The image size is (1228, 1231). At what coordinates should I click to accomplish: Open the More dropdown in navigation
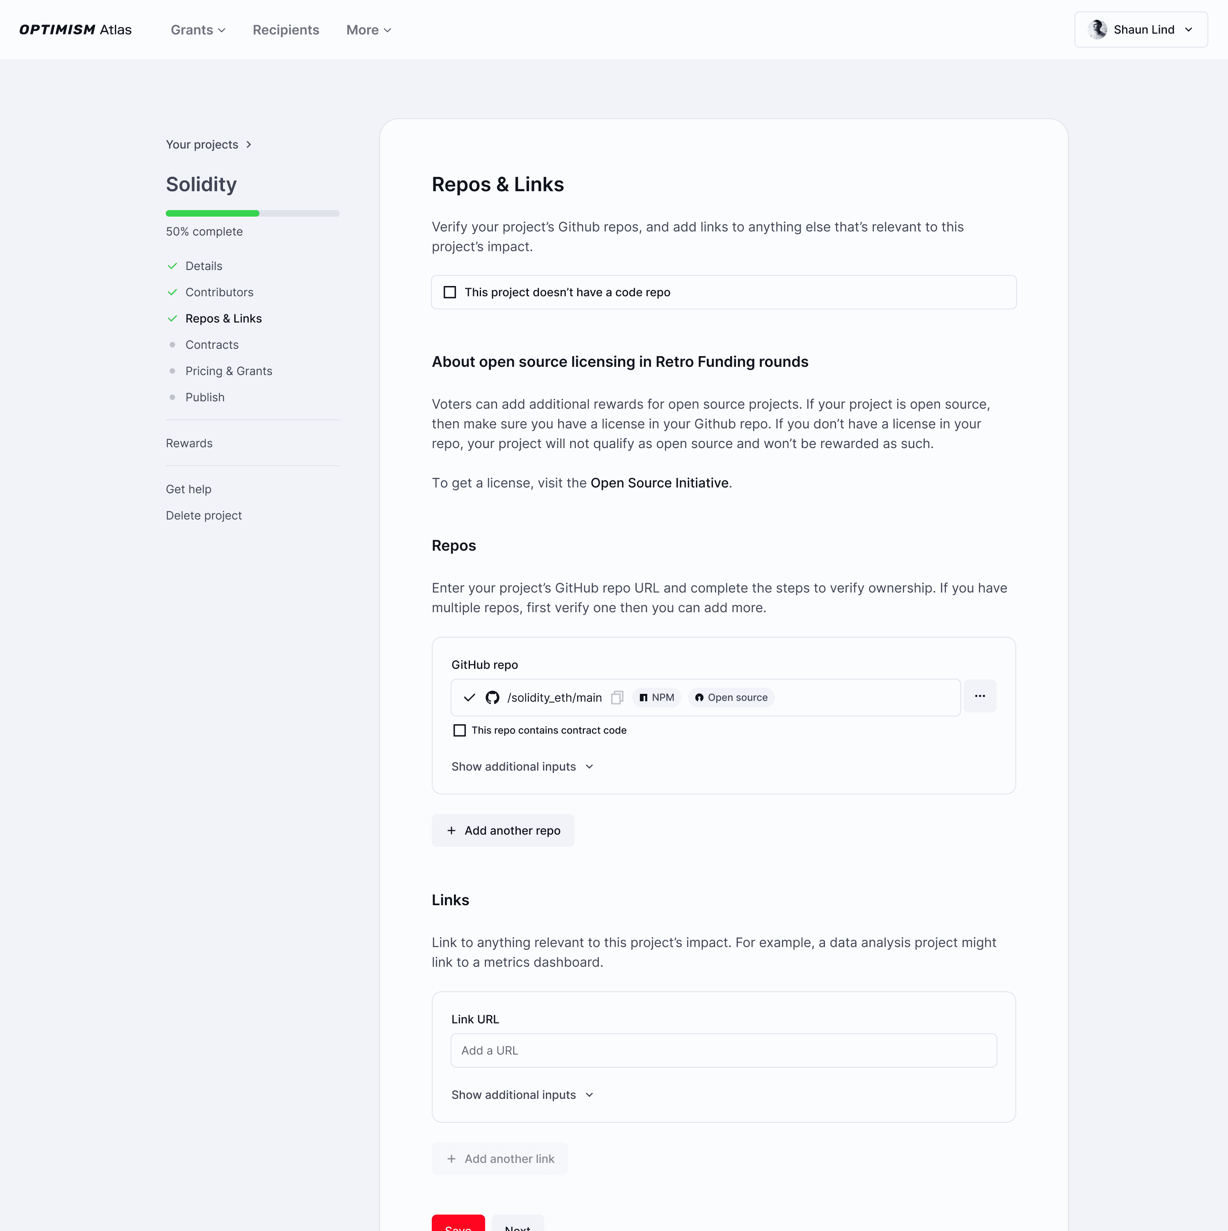368,30
